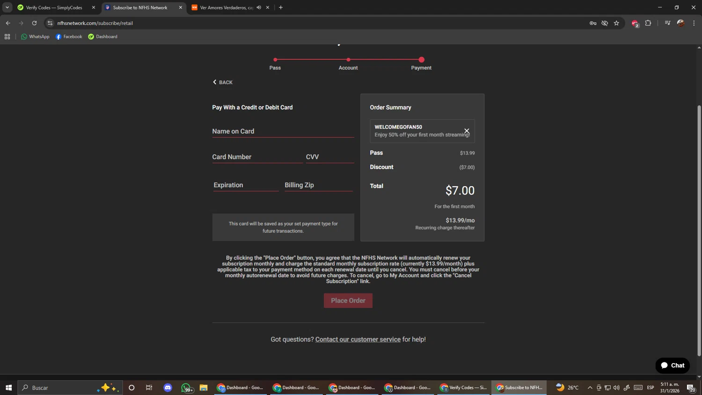View site information icon in address bar
Viewport: 702px width, 395px height.
pos(50,23)
